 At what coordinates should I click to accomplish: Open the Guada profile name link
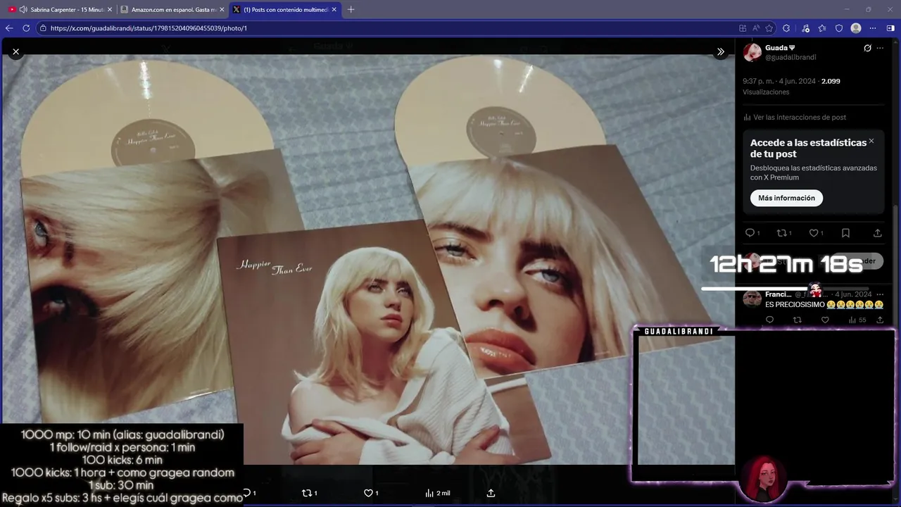pyautogui.click(x=780, y=48)
